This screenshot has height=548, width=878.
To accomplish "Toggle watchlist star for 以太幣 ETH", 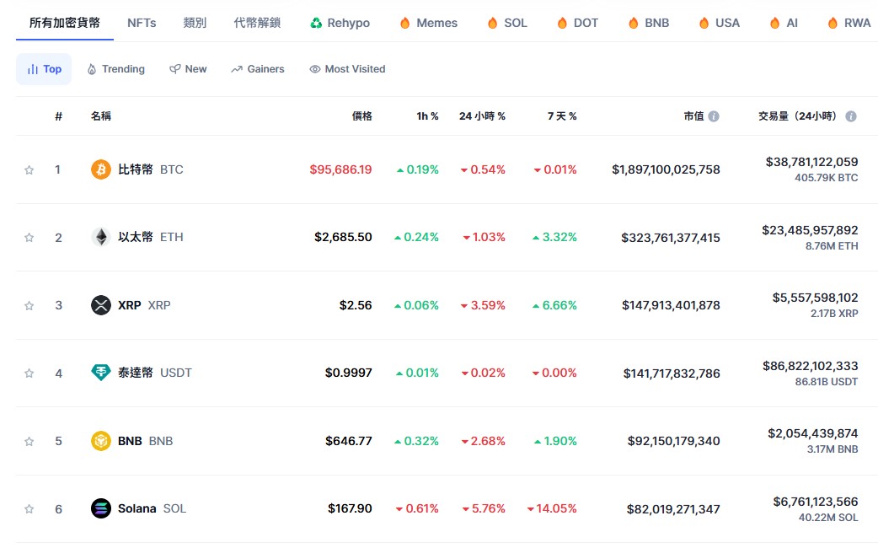I will pyautogui.click(x=29, y=238).
